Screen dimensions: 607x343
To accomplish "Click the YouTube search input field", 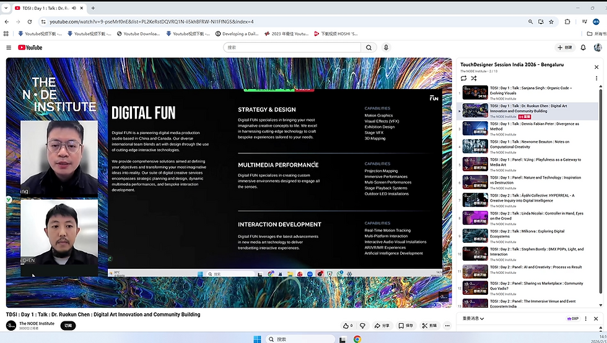I will point(292,48).
